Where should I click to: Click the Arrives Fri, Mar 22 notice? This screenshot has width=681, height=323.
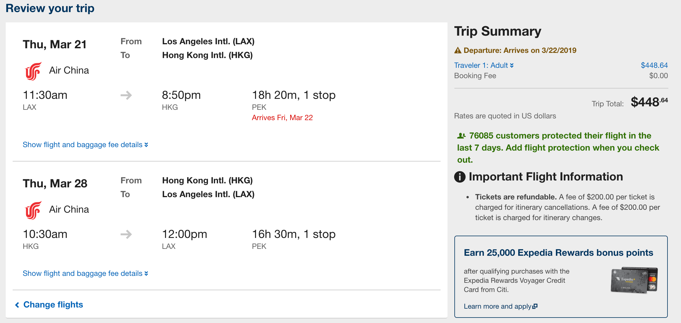click(282, 118)
